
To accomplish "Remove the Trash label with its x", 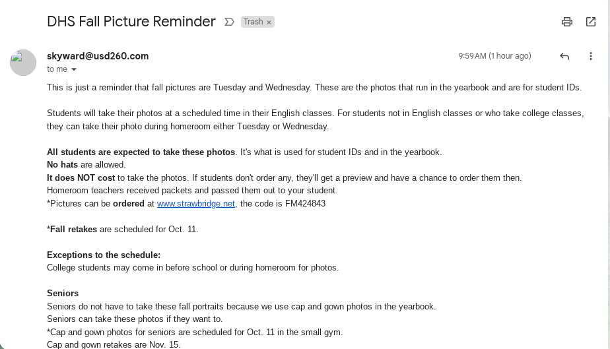I will (x=269, y=22).
